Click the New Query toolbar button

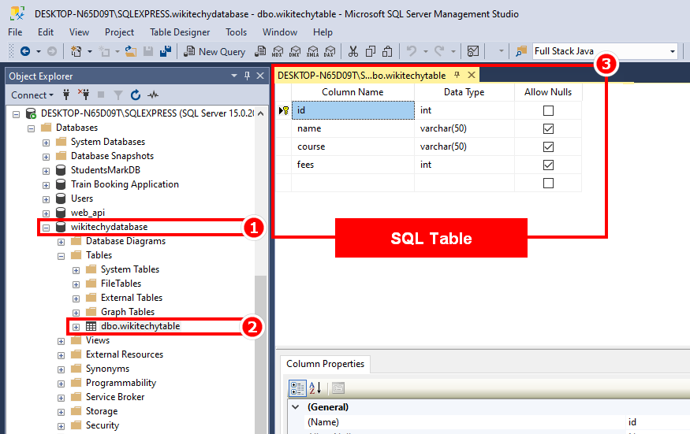(x=214, y=51)
